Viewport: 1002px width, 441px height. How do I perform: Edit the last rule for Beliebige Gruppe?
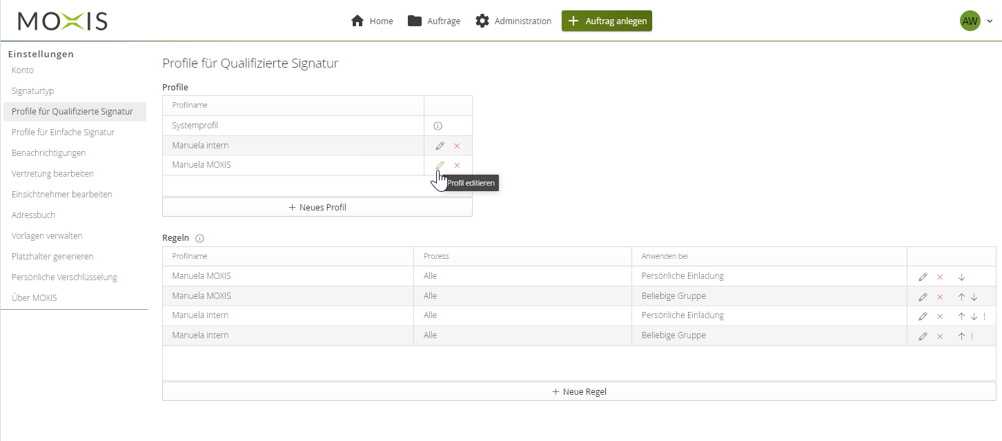[923, 337]
